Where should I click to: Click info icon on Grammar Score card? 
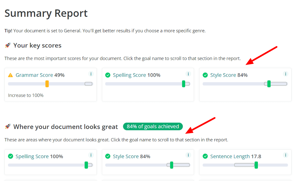91,74
